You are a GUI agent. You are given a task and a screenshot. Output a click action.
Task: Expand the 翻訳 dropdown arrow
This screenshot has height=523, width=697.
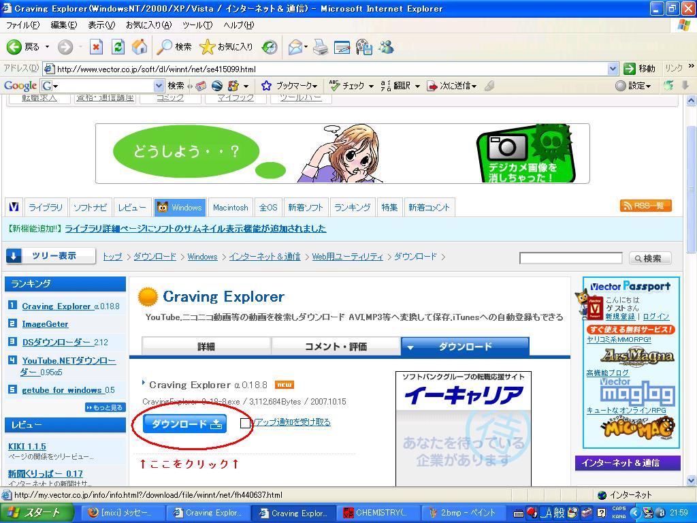(417, 86)
